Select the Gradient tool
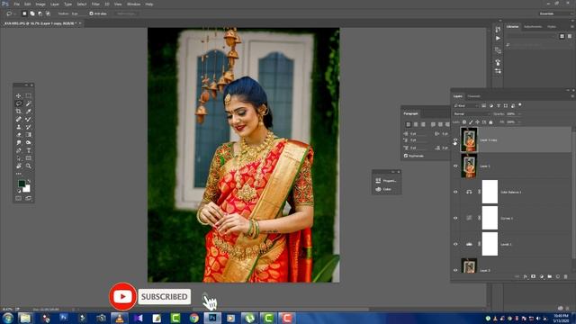 point(28,135)
